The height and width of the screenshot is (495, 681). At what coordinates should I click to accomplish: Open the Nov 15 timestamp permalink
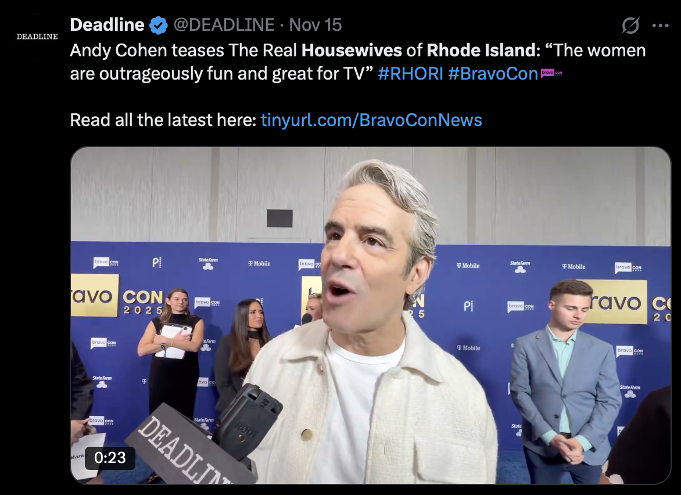point(316,25)
